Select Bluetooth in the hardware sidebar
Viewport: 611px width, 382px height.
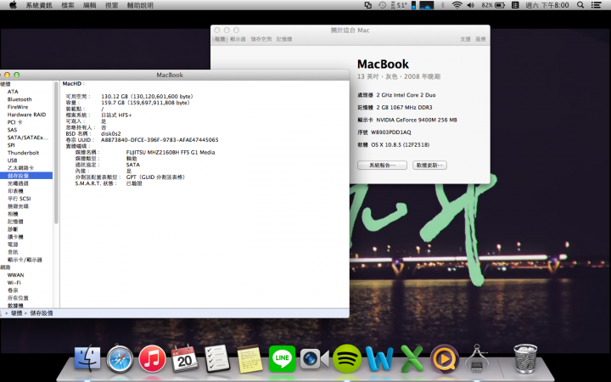click(20, 99)
